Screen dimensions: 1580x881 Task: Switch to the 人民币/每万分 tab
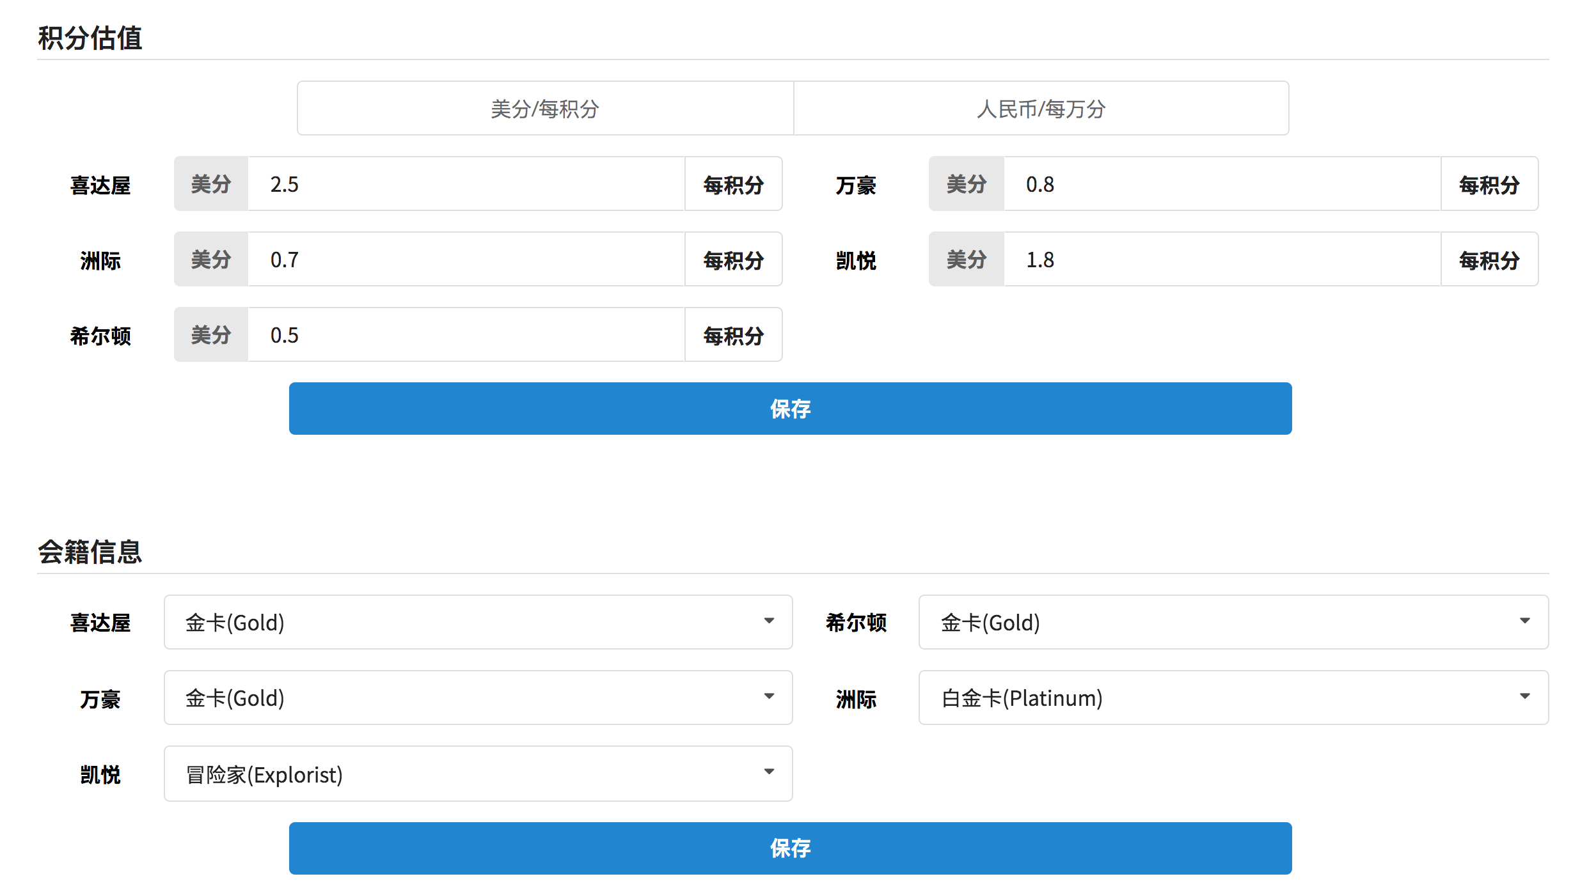1041,108
